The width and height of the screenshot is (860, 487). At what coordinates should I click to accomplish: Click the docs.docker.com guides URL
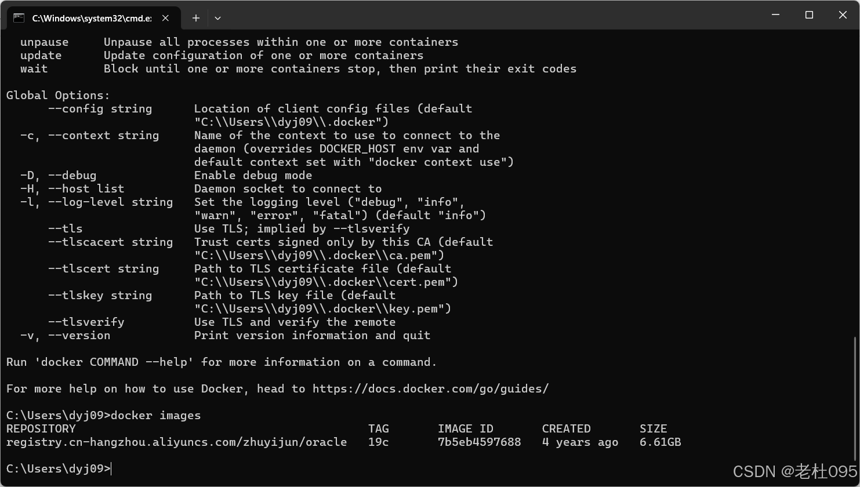pyautogui.click(x=430, y=388)
